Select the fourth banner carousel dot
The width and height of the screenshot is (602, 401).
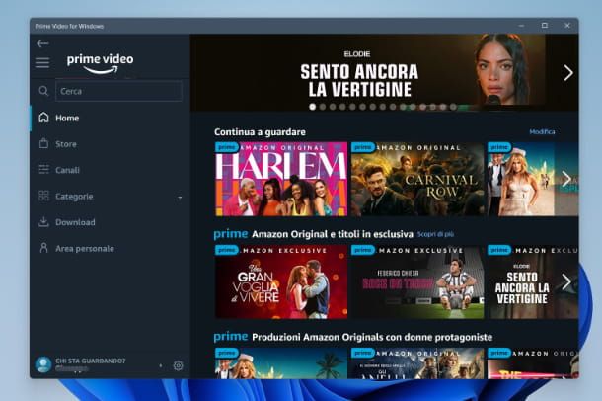(342, 107)
